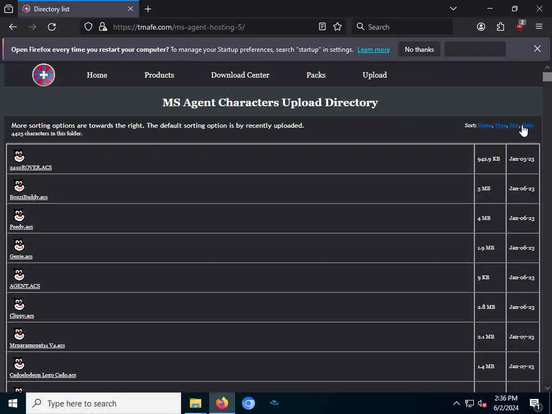Click the file icon above AGENT.ACS
The height and width of the screenshot is (414, 552).
click(x=19, y=274)
